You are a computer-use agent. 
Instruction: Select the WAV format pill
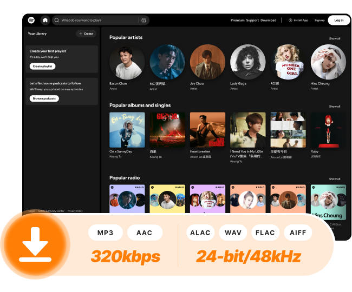(x=233, y=233)
